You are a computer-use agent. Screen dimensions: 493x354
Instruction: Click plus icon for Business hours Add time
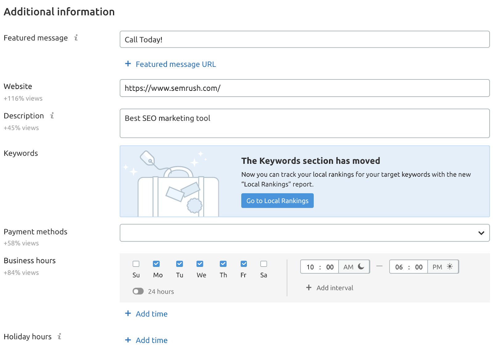(x=128, y=313)
